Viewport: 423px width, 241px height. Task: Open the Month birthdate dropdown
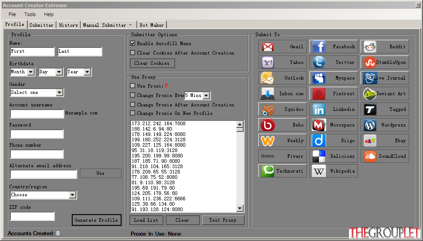[31, 72]
